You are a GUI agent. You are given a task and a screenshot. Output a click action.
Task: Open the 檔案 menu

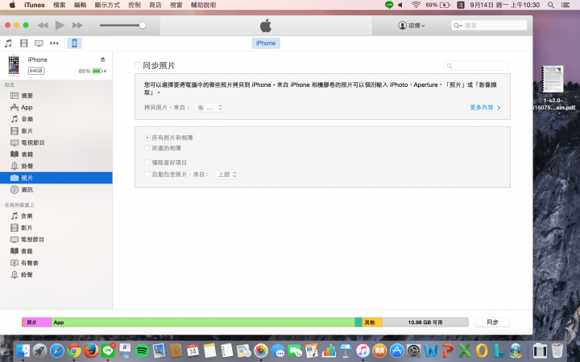59,5
